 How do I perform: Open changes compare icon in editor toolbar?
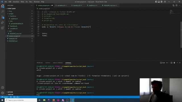tap(173, 5)
